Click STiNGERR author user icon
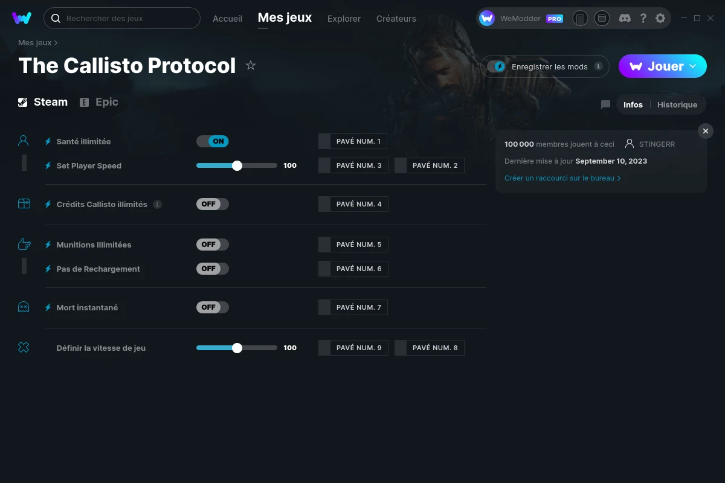725x483 pixels. pyautogui.click(x=630, y=144)
